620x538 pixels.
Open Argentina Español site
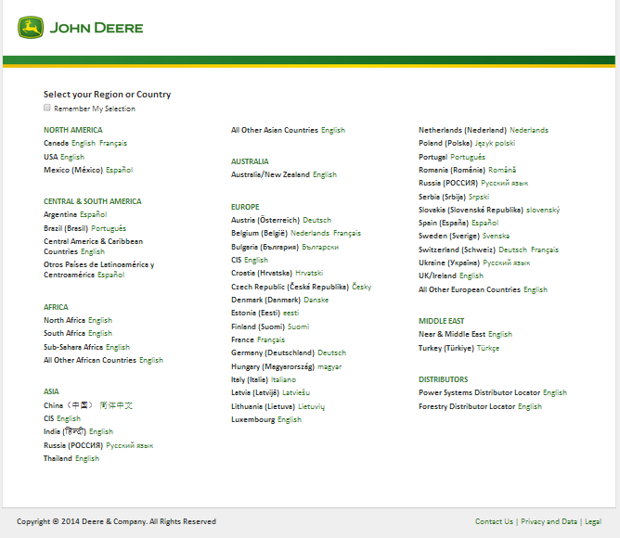point(93,214)
